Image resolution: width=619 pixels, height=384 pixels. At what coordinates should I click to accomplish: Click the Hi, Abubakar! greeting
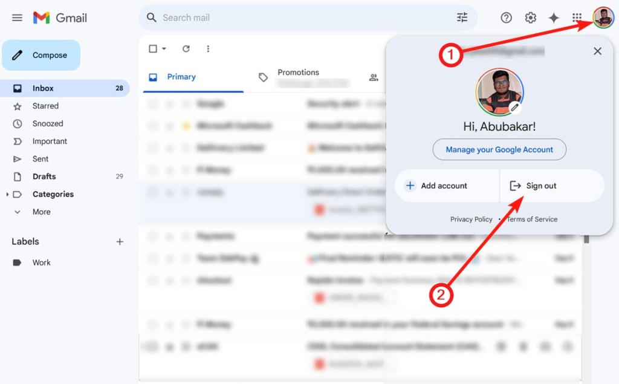pos(499,126)
